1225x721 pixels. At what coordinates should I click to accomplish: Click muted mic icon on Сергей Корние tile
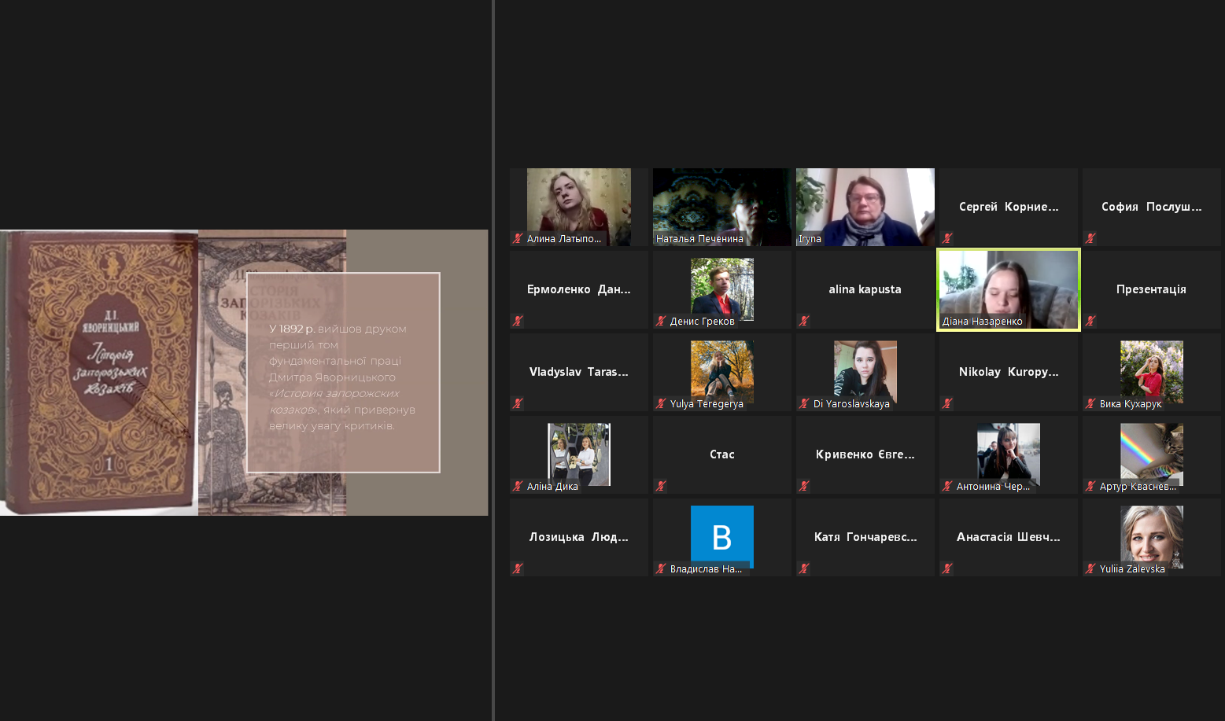tap(947, 238)
